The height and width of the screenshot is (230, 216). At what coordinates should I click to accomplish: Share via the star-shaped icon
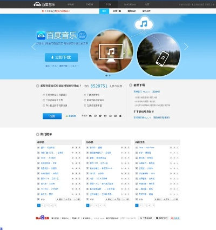(100, 116)
